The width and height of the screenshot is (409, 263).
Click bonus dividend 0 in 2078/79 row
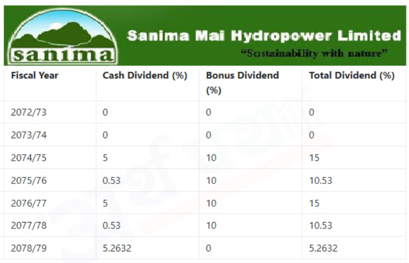tap(208, 248)
